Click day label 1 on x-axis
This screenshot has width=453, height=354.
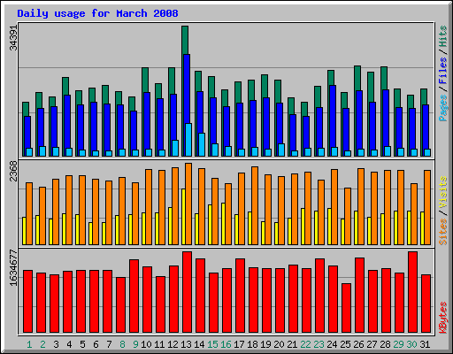29,344
